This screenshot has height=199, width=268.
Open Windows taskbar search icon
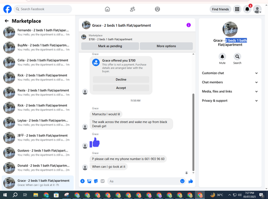pos(15,195)
